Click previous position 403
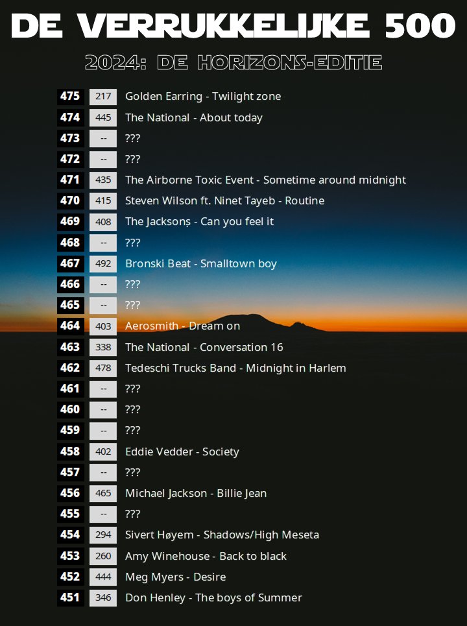This screenshot has height=626, width=467. tap(103, 326)
